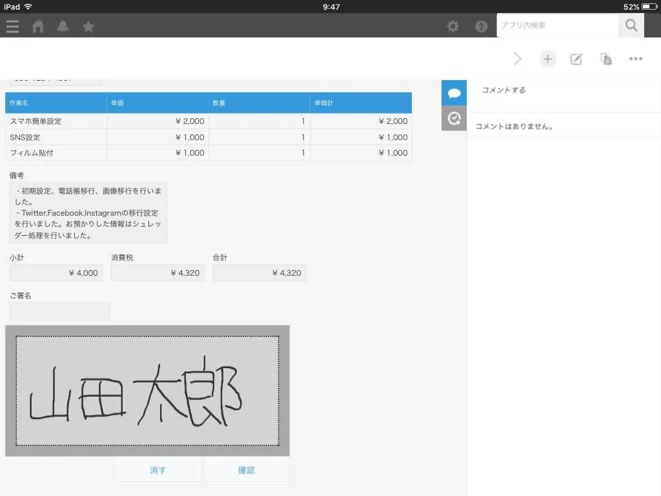This screenshot has width=661, height=496.
Task: Click the 消す button to clear signature
Action: pyautogui.click(x=158, y=470)
